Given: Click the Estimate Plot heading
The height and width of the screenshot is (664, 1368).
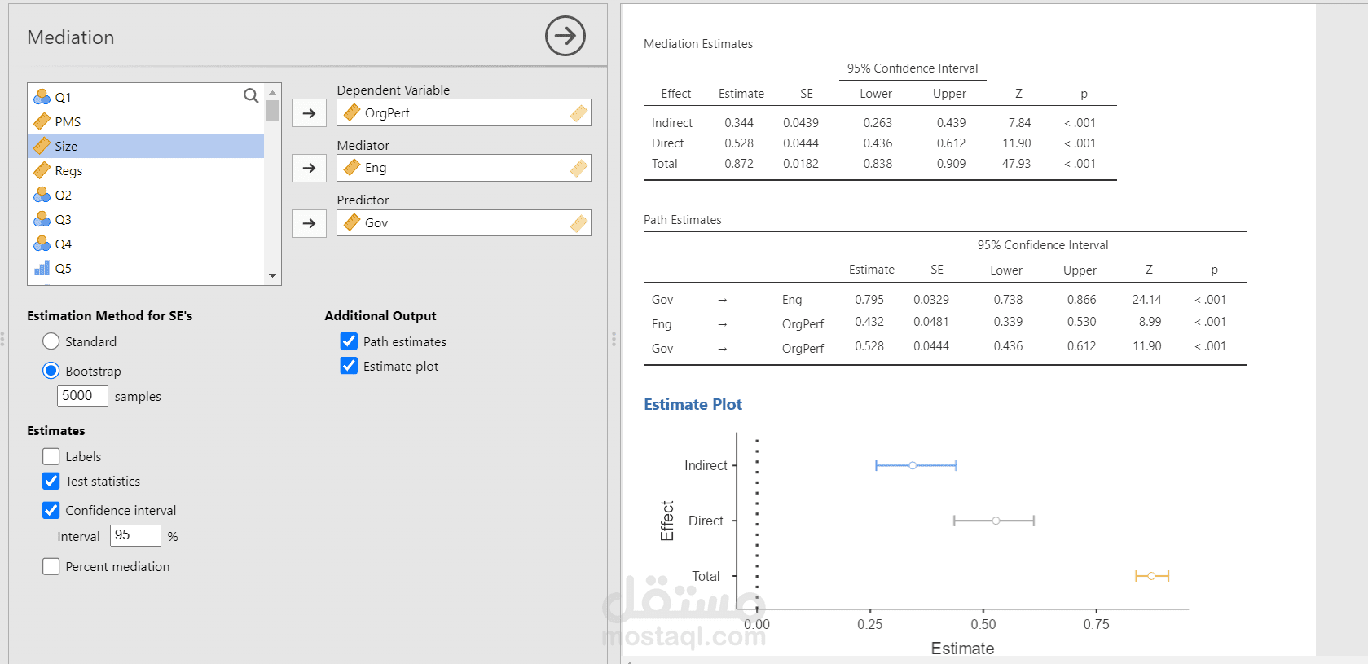Looking at the screenshot, I should (x=693, y=404).
